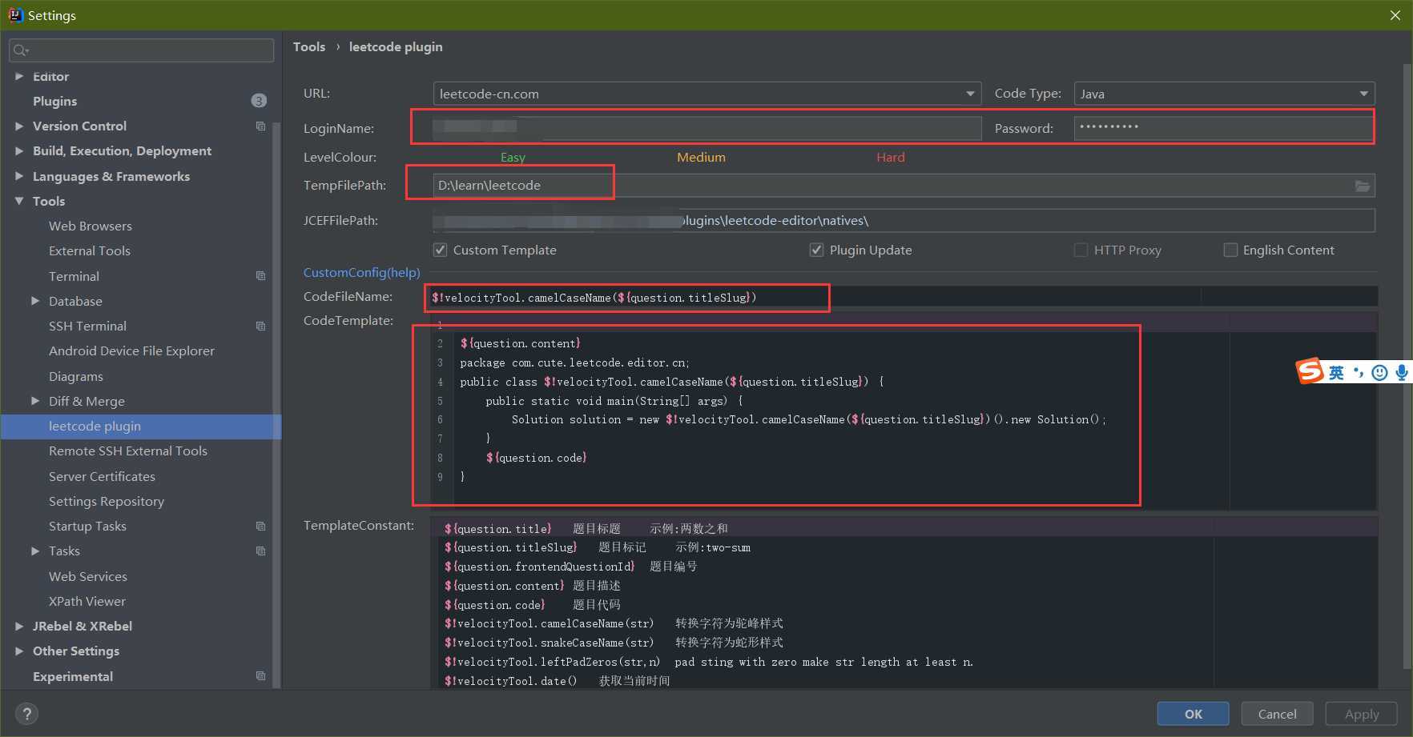Open help with the question mark icon
Viewport: 1413px width, 737px height.
[x=26, y=714]
